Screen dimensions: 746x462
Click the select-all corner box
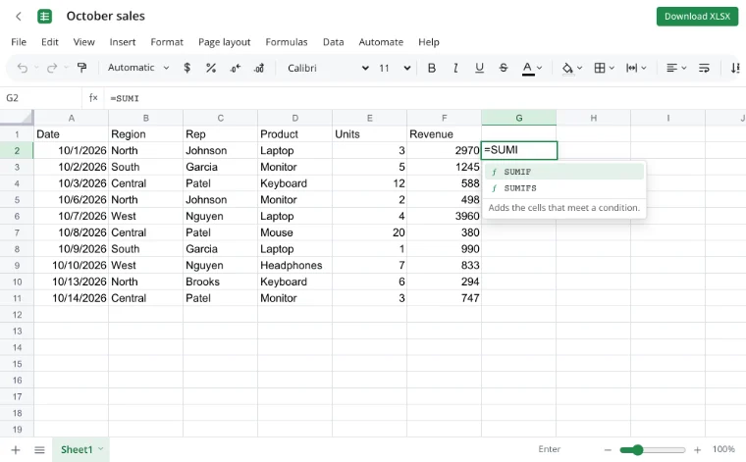click(17, 118)
